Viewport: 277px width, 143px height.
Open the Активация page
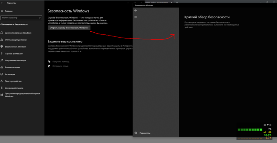[10, 74]
